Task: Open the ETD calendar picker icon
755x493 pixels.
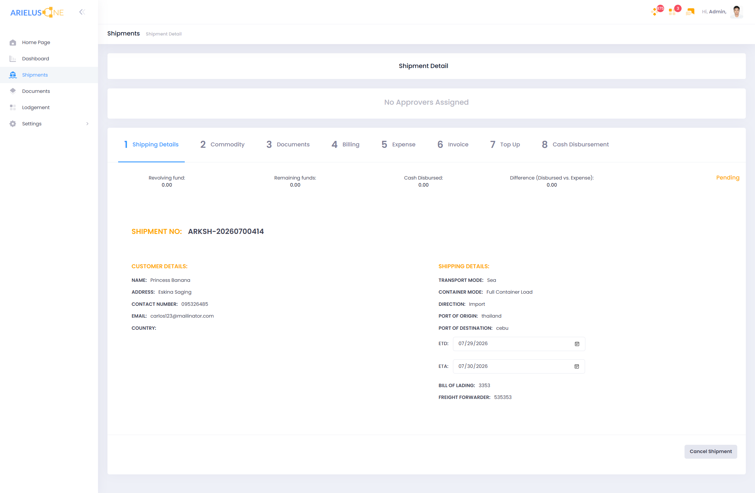Action: point(577,344)
